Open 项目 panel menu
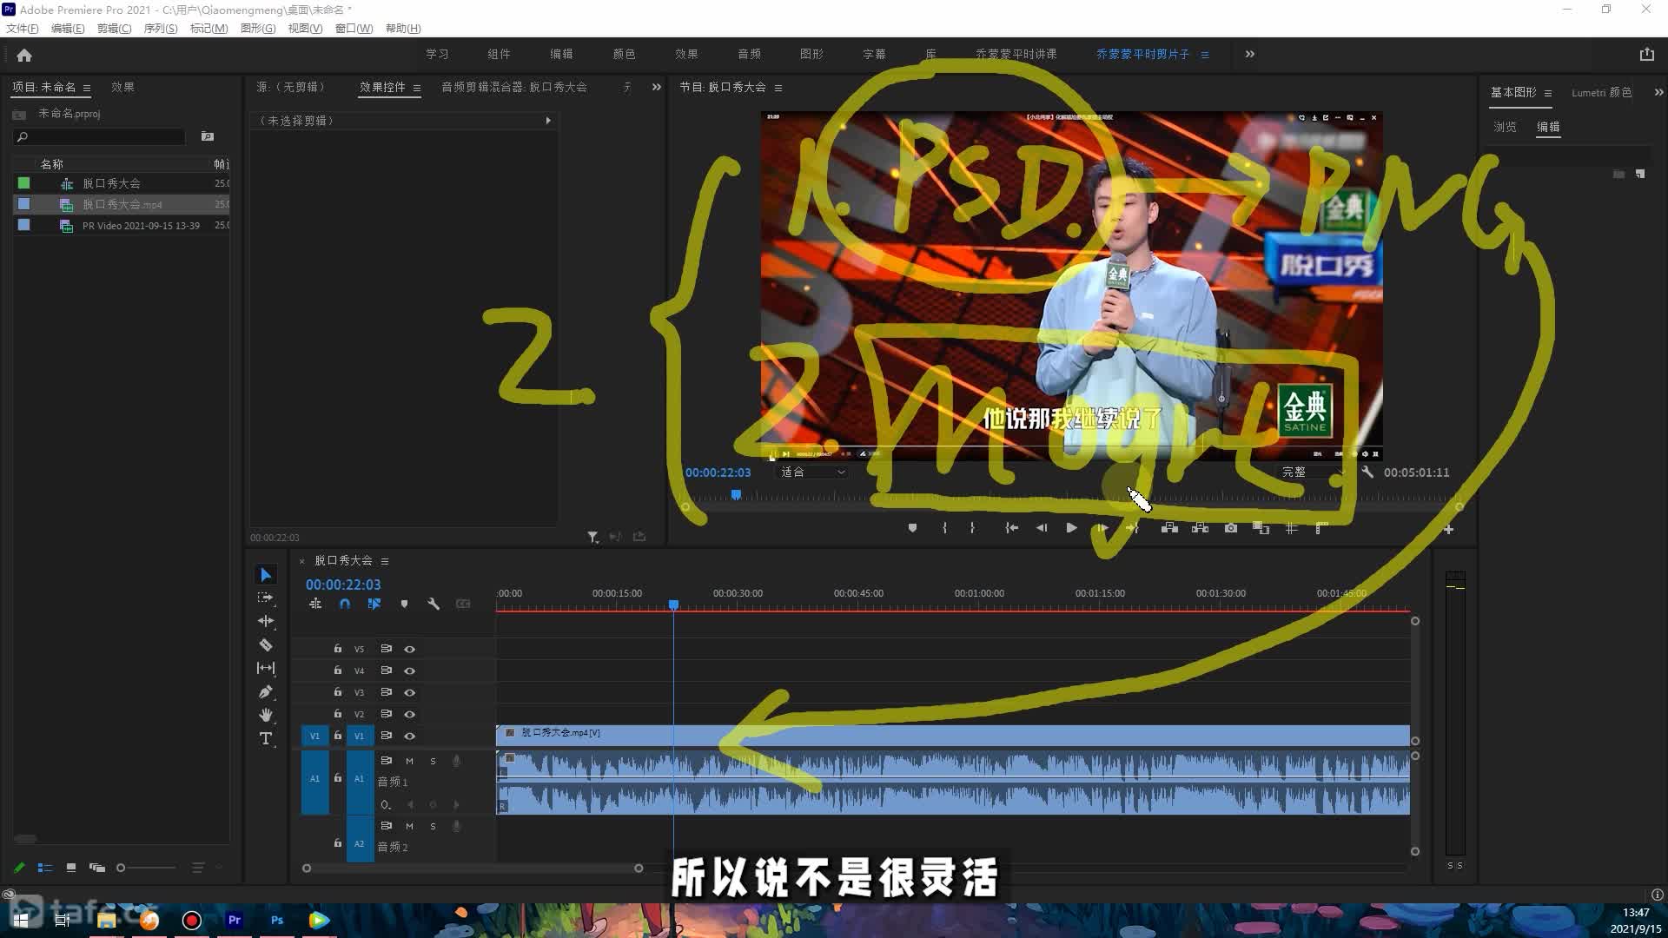 click(87, 88)
